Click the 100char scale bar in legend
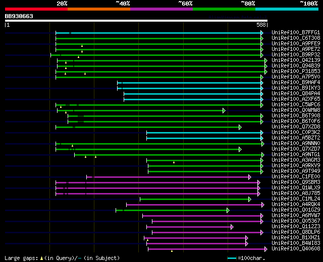The width and height of the screenshot is (323, 262). pos(232,258)
